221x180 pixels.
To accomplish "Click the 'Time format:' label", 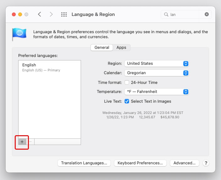I will click(110, 82).
